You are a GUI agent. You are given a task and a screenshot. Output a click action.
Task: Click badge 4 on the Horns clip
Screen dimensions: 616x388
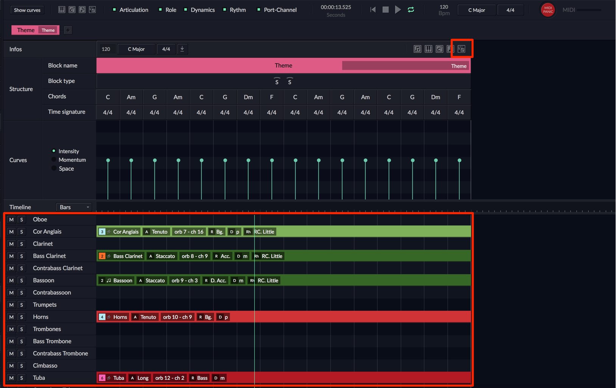click(x=102, y=317)
